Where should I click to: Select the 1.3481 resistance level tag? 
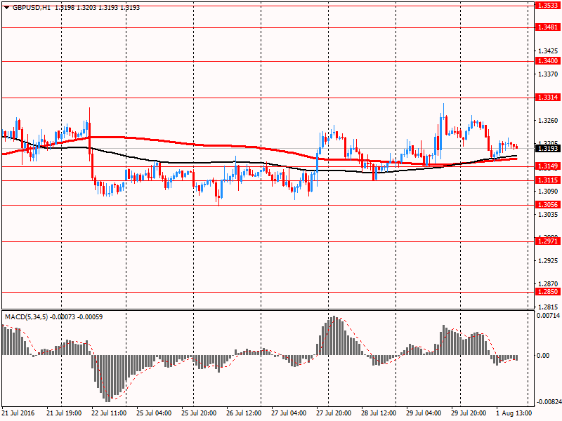pyautogui.click(x=547, y=27)
